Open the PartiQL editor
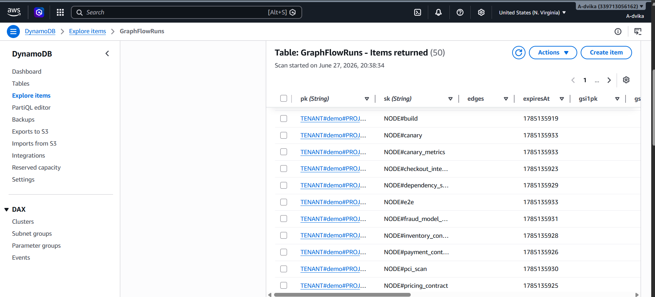This screenshot has height=297, width=655. point(31,108)
